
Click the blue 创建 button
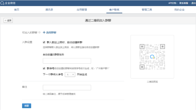coord(26,106)
